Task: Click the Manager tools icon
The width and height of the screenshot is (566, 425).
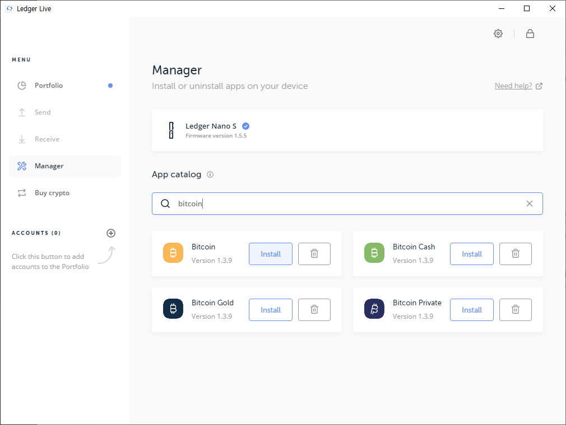Action: click(22, 166)
